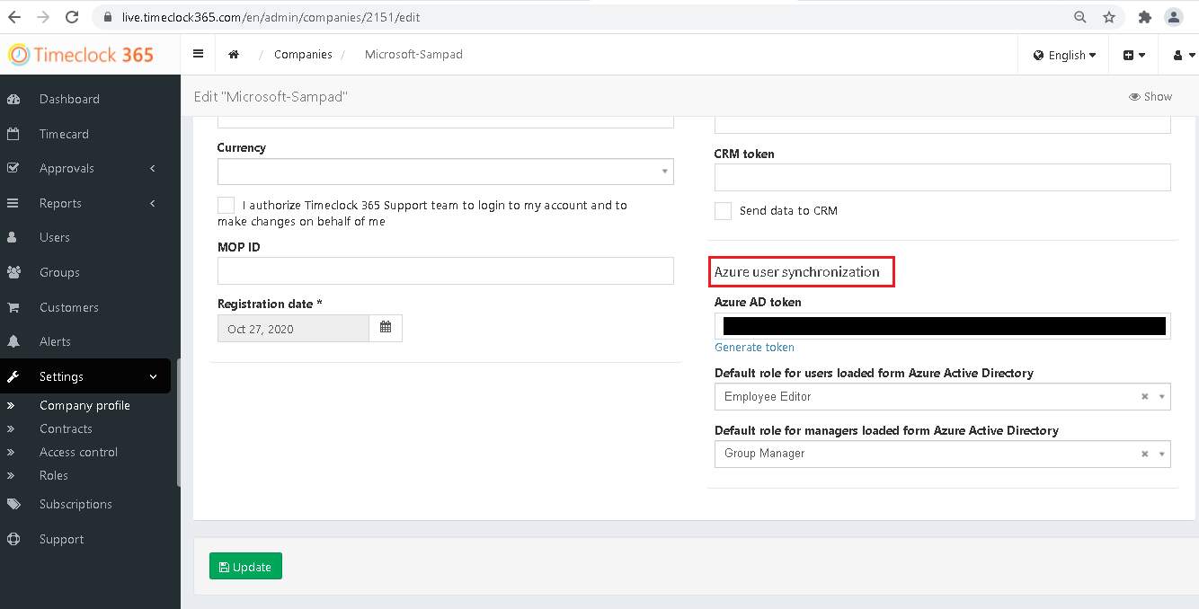Open default users role dropdown arrow
The image size is (1199, 609).
pyautogui.click(x=1161, y=396)
